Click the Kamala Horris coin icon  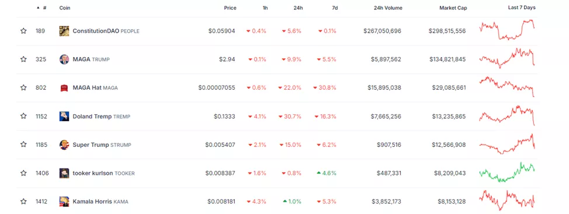point(64,201)
